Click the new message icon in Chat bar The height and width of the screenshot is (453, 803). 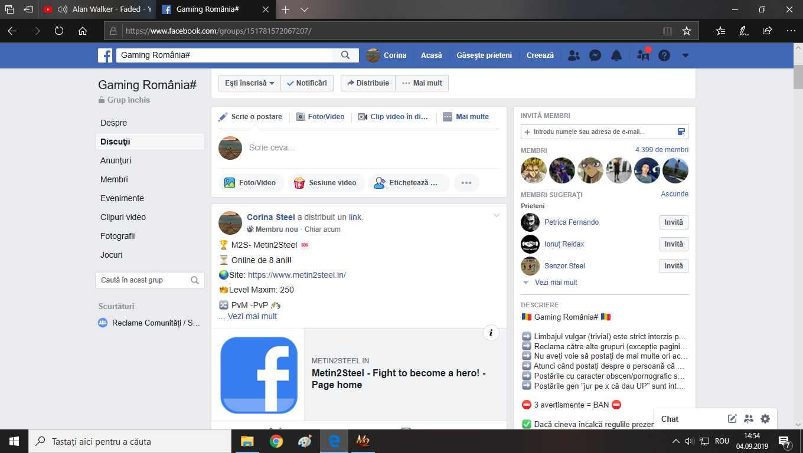(x=732, y=419)
